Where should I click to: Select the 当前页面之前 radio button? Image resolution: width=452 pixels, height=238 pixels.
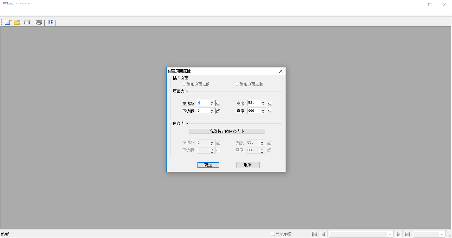[x=184, y=84]
